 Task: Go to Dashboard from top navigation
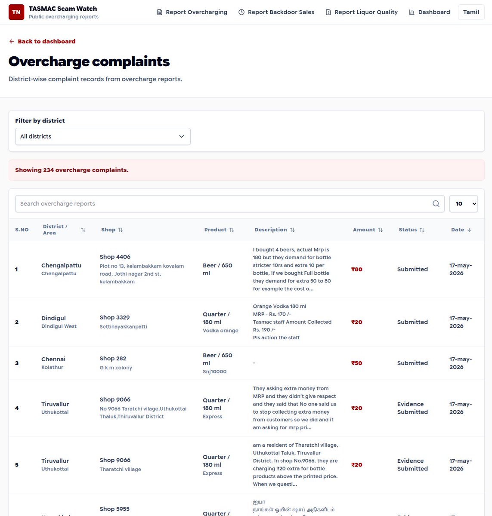(x=429, y=12)
